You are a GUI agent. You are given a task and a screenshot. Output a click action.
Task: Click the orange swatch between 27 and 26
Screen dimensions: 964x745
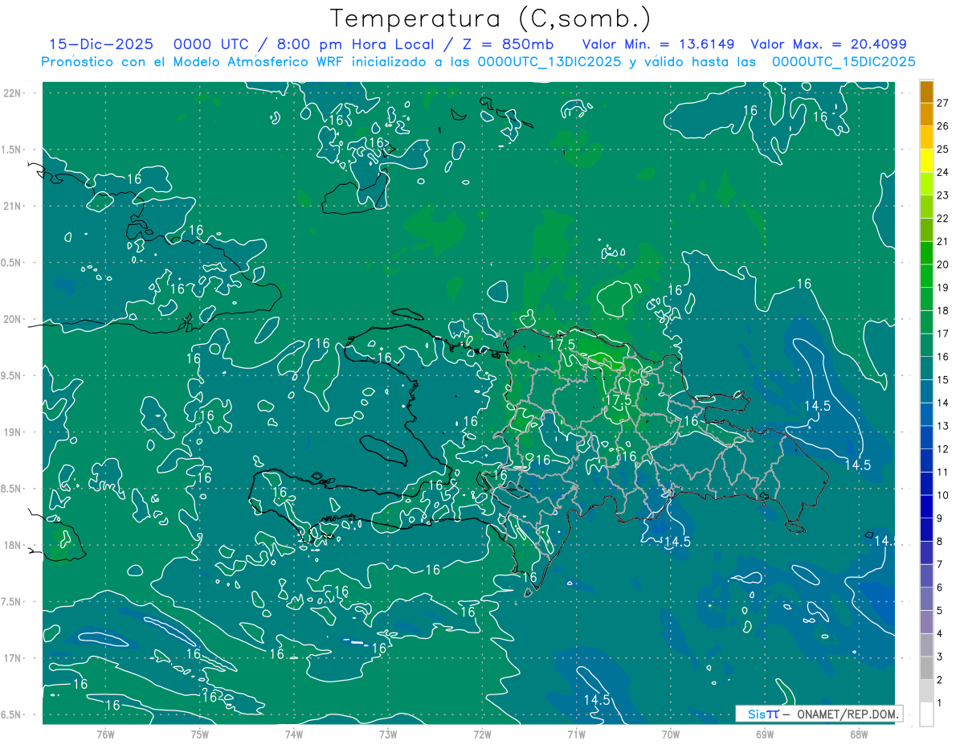pos(926,115)
